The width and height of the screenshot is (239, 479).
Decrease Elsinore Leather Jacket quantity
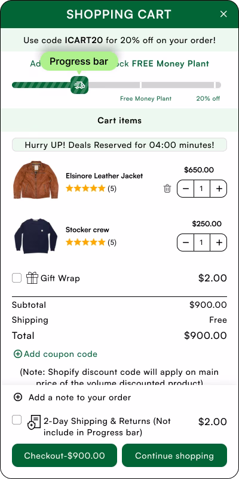click(186, 189)
